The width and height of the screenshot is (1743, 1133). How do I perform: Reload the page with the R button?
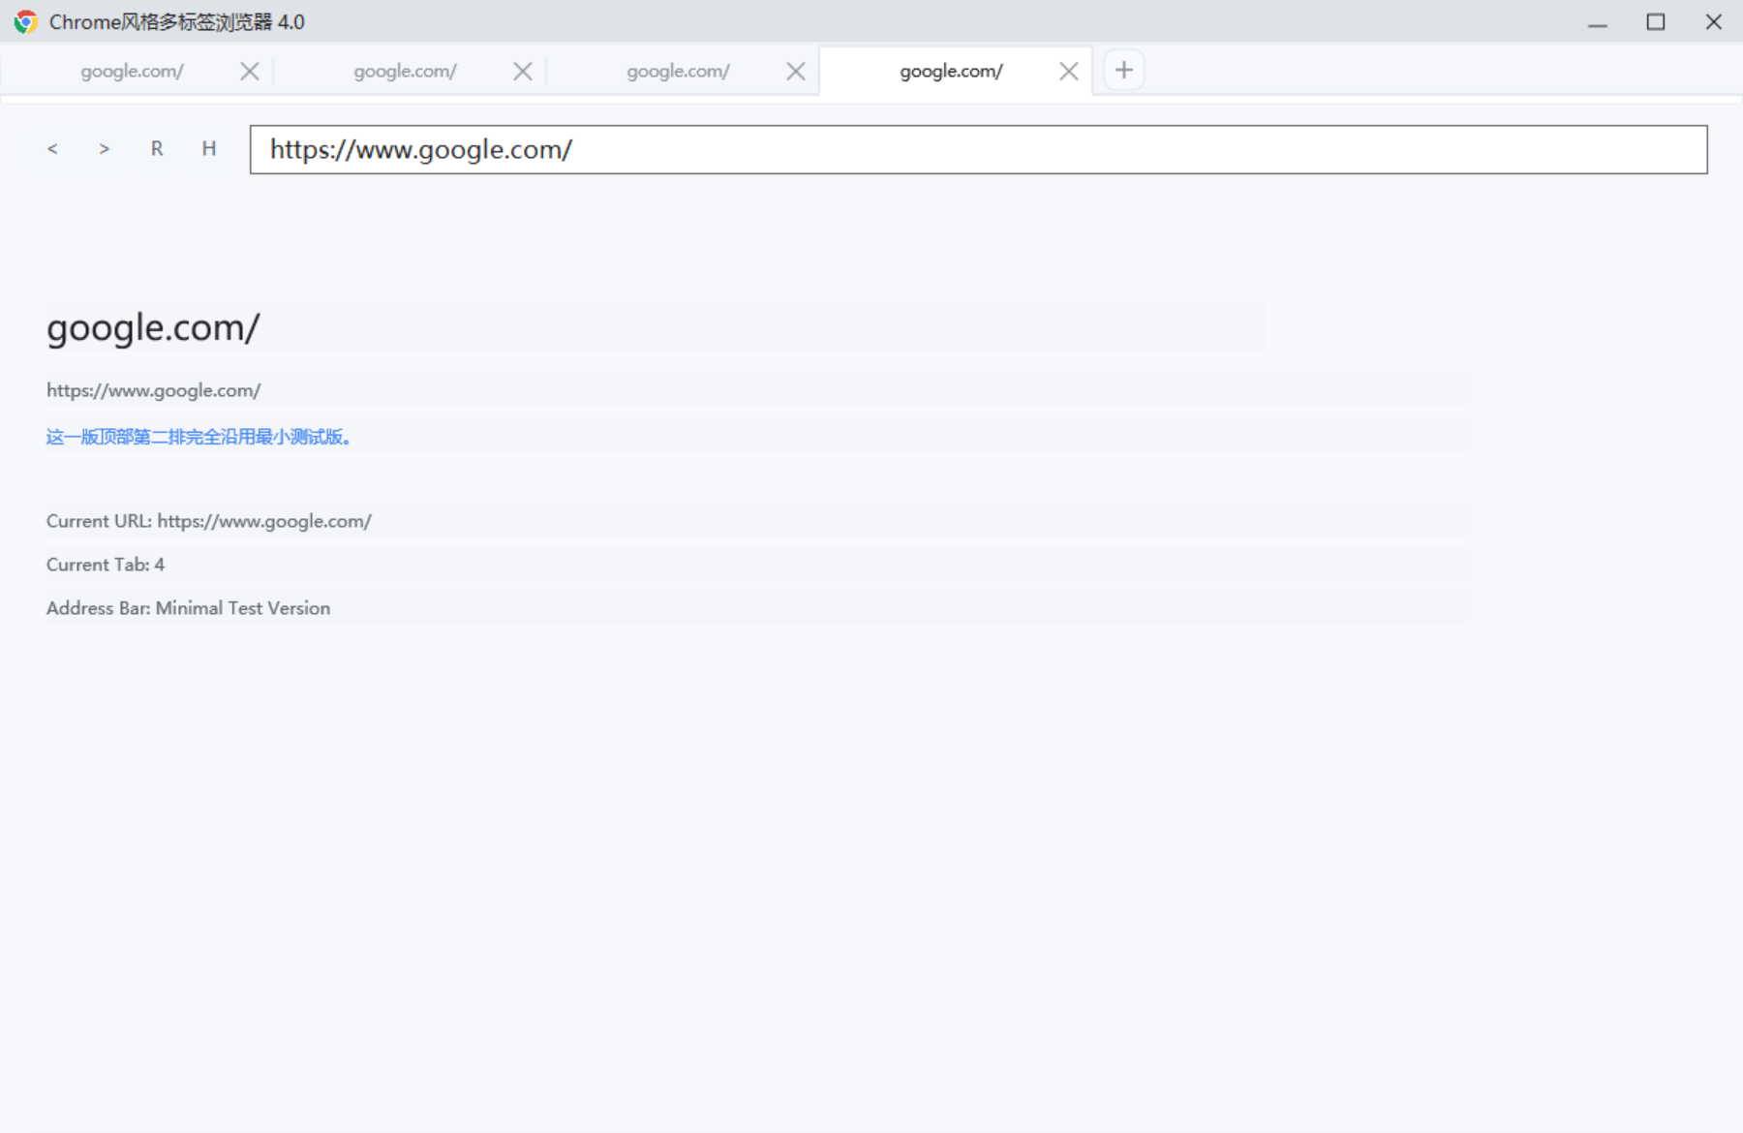pos(157,149)
